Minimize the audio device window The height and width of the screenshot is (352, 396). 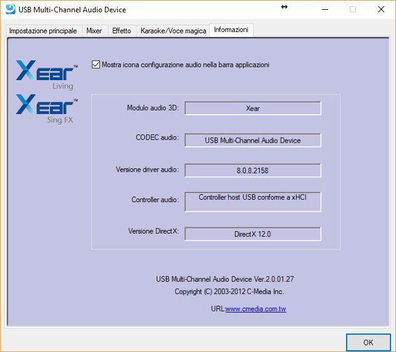click(325, 10)
